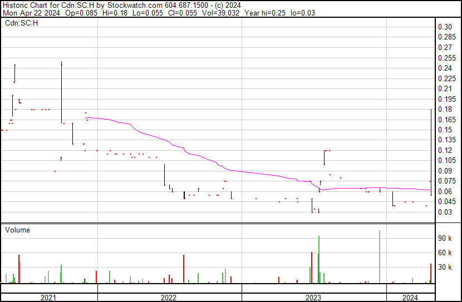462x302 pixels.
Task: Click the 0.15 price axis label
Action: point(445,130)
